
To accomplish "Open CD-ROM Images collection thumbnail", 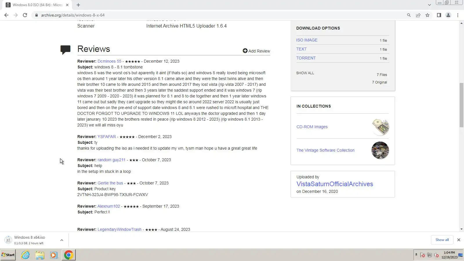I will (380, 127).
